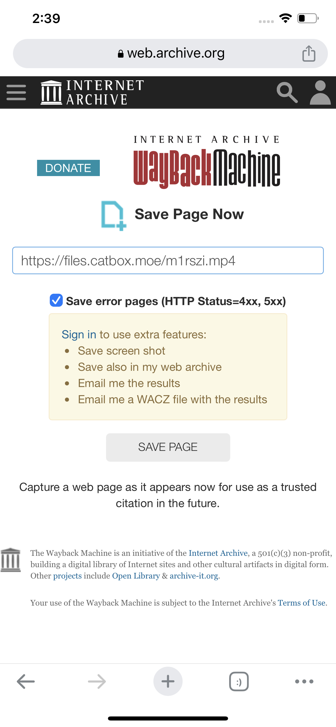Open the tab switcher icon

(x=239, y=681)
